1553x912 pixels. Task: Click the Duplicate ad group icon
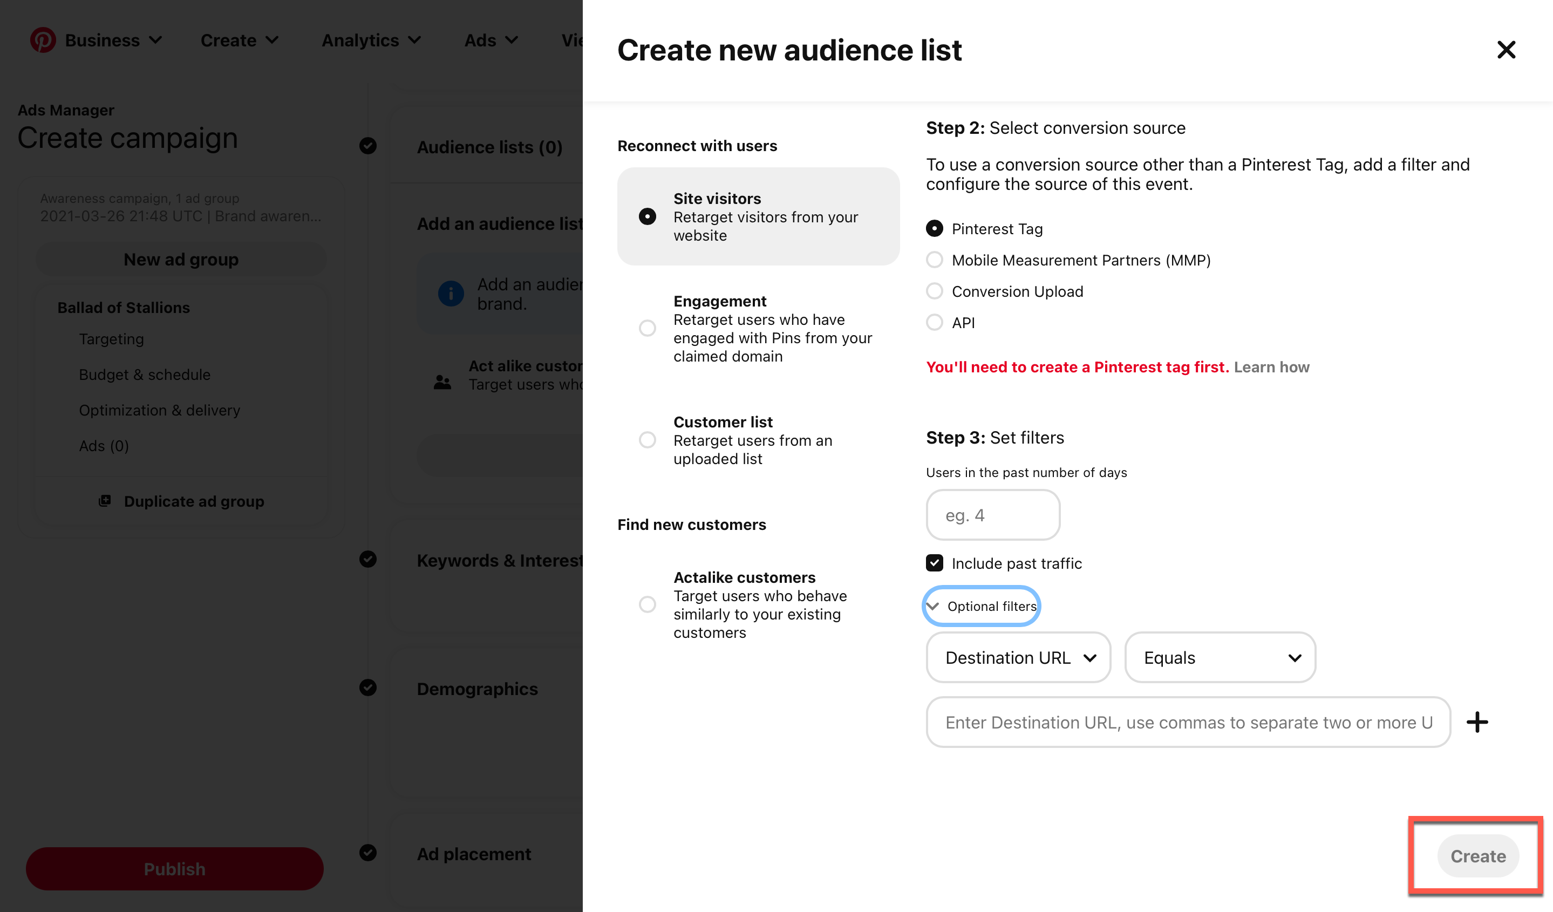point(105,501)
